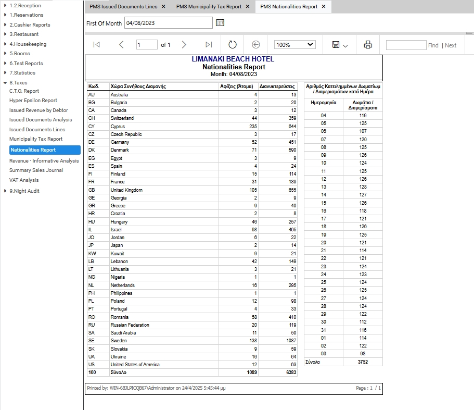The width and height of the screenshot is (474, 410).
Task: Open Issued Revenue by Debtor report
Action: click(x=39, y=110)
